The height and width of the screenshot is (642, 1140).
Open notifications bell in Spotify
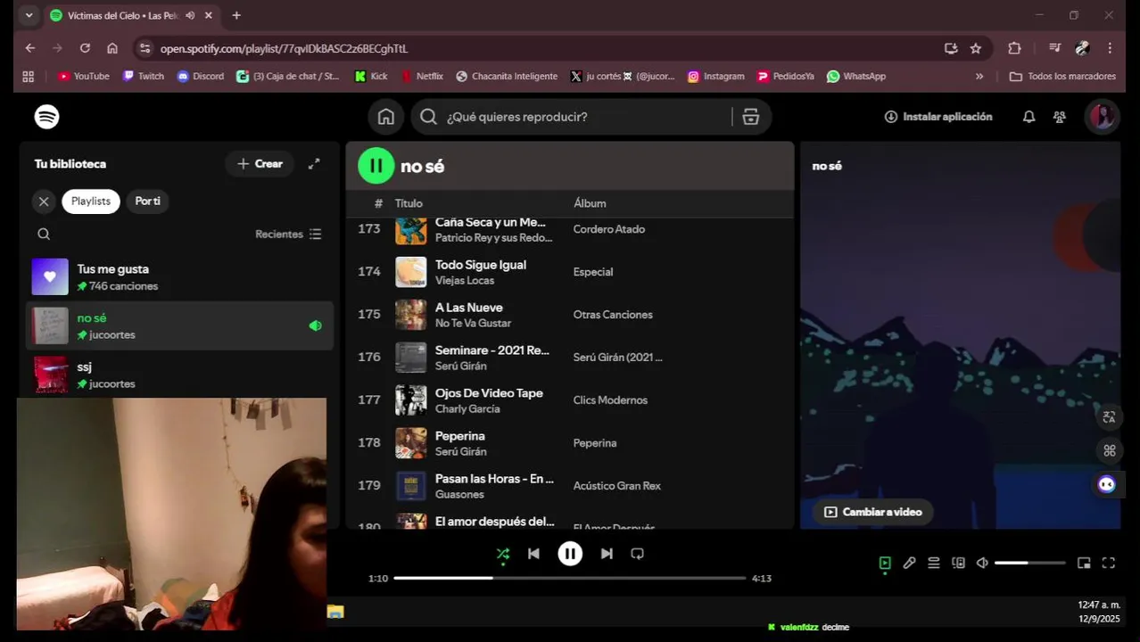[x=1028, y=117]
